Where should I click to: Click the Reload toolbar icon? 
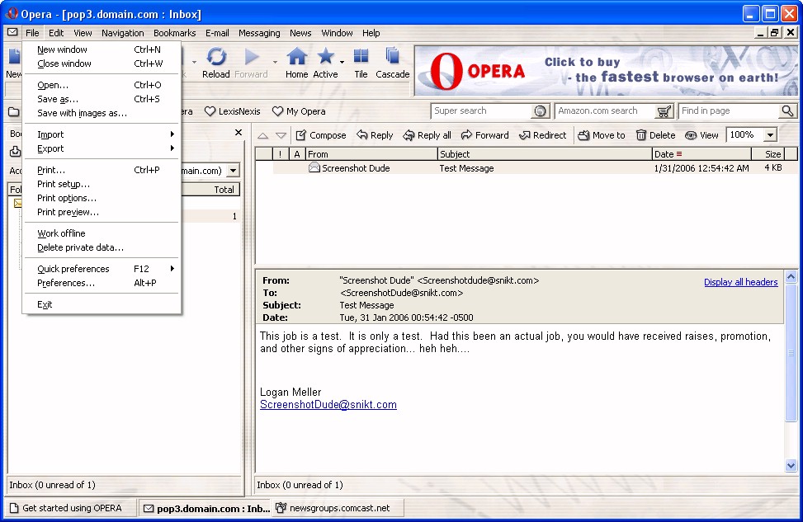(216, 57)
